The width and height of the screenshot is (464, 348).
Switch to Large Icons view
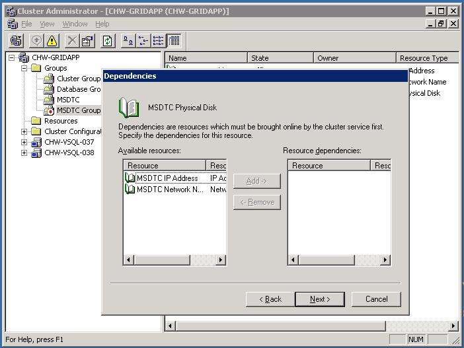128,41
